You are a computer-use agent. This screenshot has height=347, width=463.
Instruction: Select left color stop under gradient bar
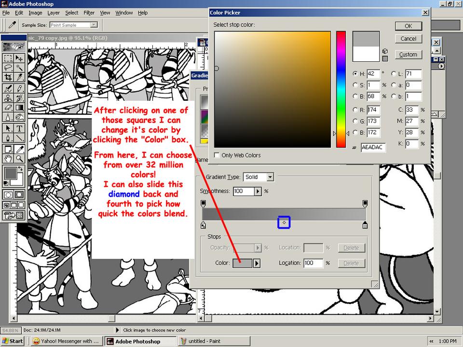(x=203, y=225)
